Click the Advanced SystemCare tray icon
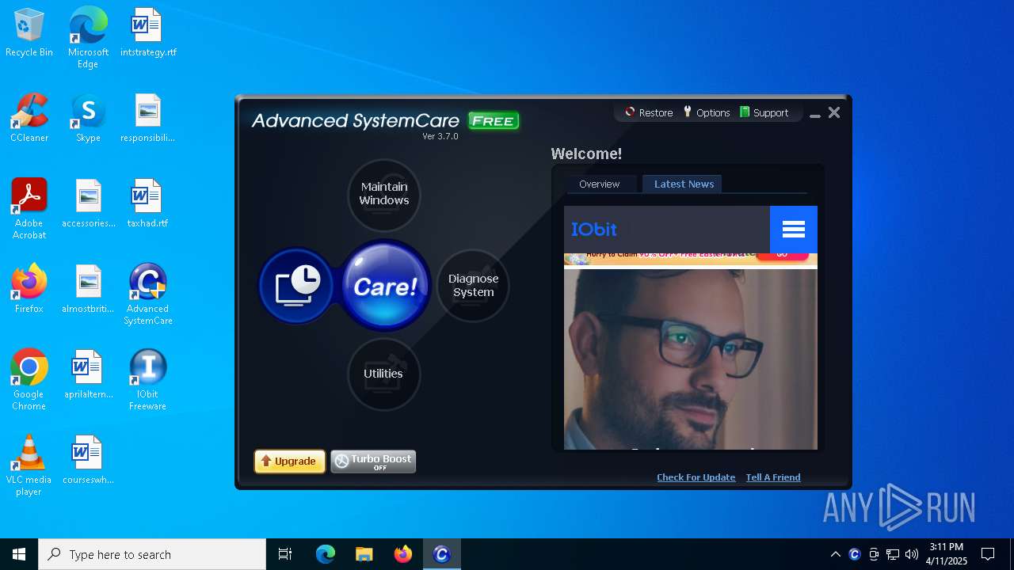The image size is (1014, 570). [855, 554]
